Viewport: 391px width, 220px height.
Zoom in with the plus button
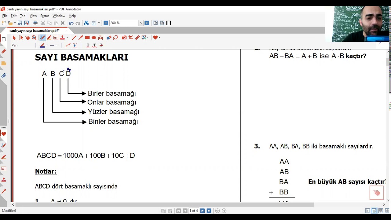tap(147, 23)
